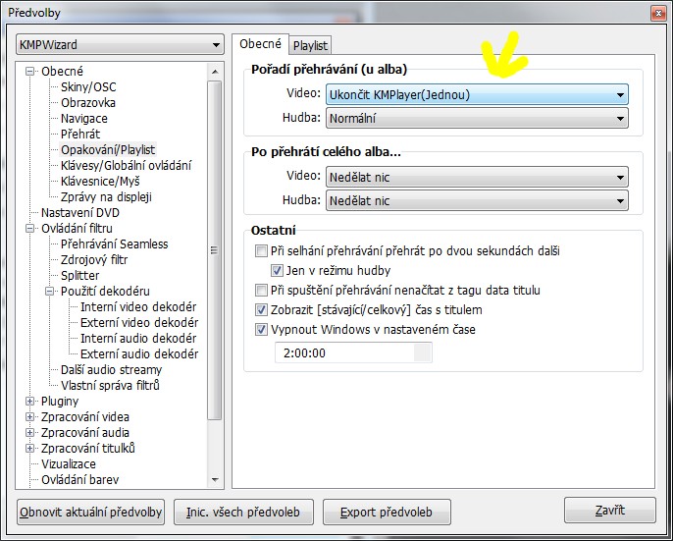673x541 pixels.
Task: Open Video dropdown under Po přehrátí celého alba
Action: coord(477,177)
